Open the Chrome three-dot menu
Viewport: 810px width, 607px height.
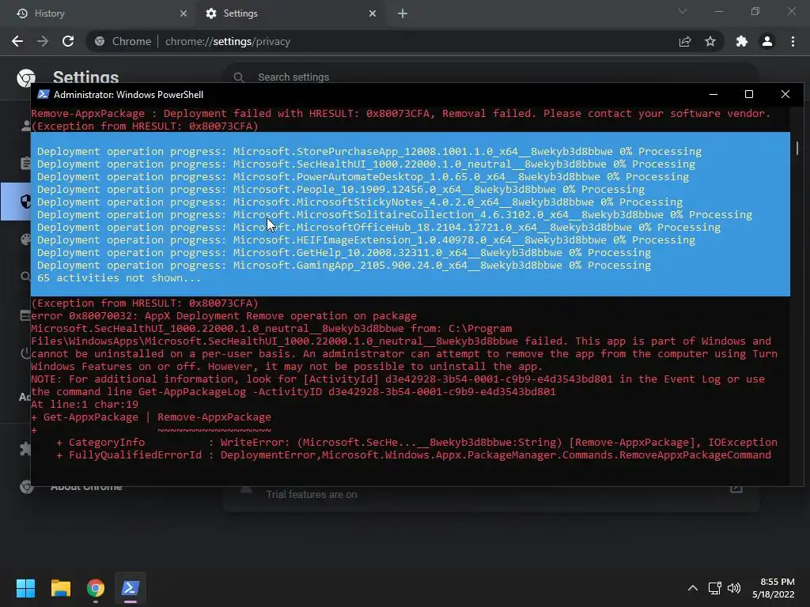[793, 41]
